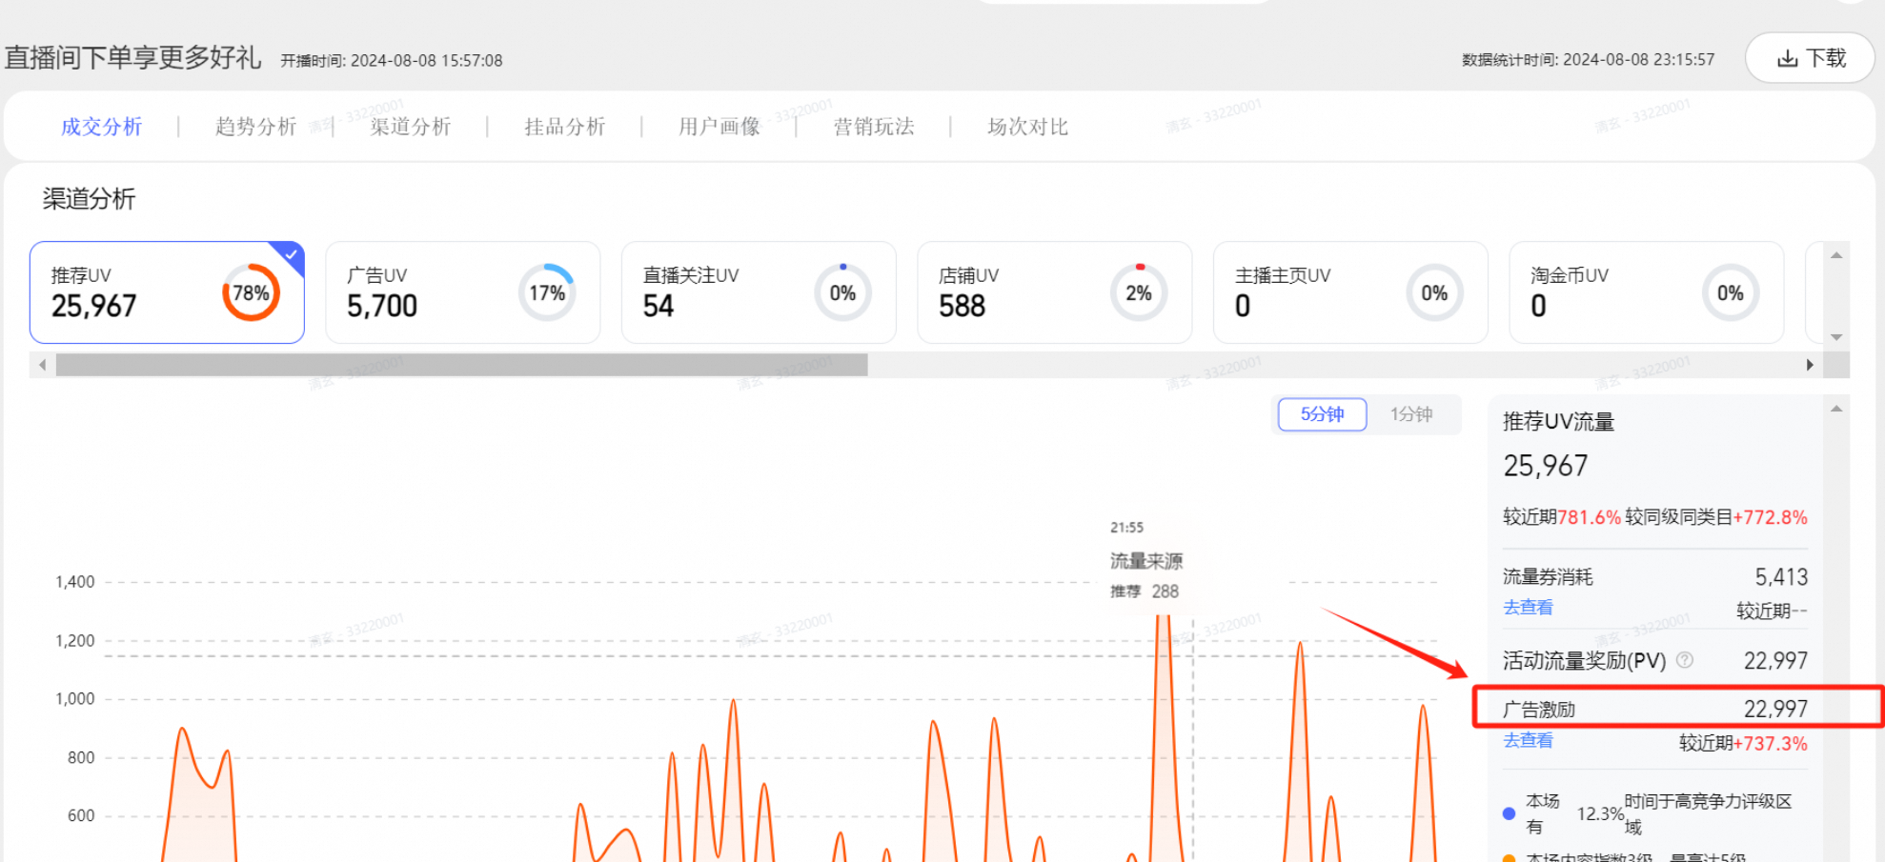Select the 直播关注UV channel card
Viewport: 1885px width, 862px height.
pyautogui.click(x=759, y=292)
